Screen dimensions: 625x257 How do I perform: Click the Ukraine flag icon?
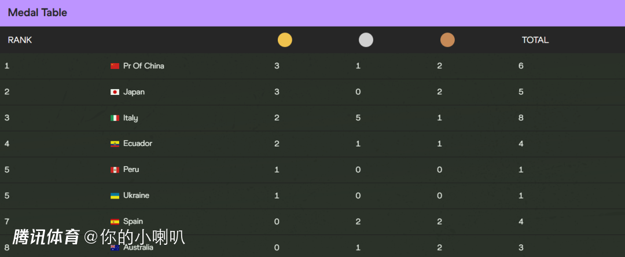pos(115,196)
